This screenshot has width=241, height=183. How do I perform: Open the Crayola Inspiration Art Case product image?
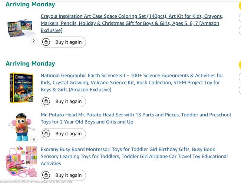20,27
